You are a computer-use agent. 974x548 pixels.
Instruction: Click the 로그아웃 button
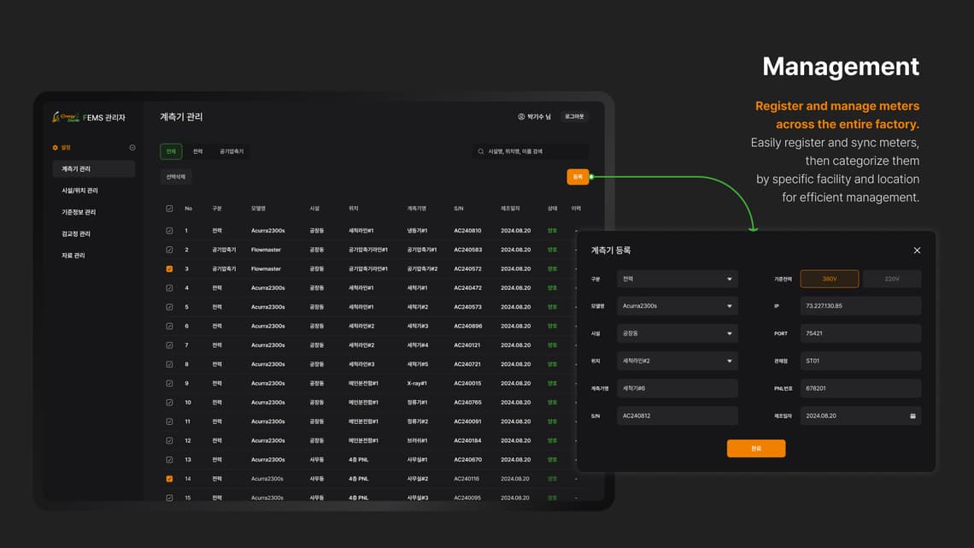click(574, 117)
